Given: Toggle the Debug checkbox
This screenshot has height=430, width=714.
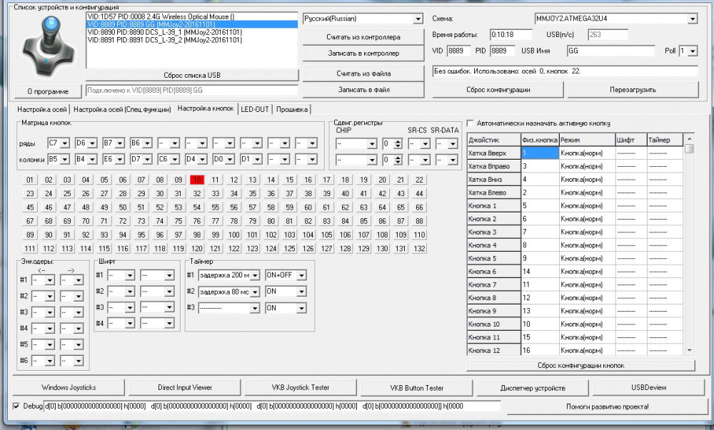Looking at the screenshot, I should tap(17, 406).
